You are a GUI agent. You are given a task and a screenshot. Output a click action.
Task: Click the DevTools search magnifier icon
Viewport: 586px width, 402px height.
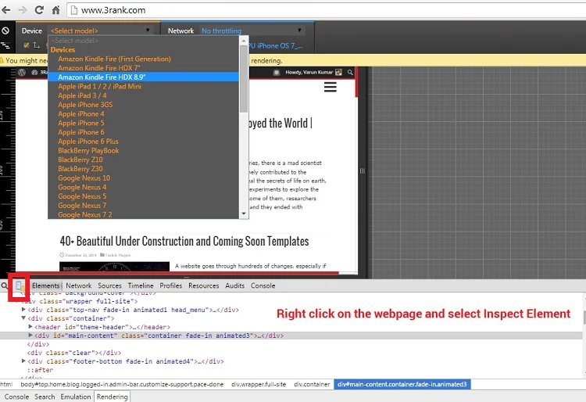[4, 286]
